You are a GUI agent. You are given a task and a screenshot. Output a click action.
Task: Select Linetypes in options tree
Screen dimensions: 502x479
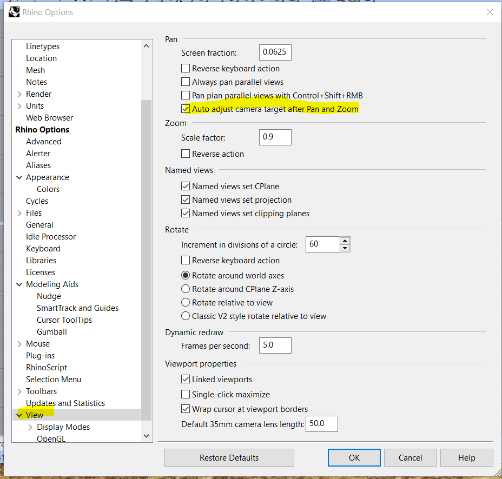(43, 46)
